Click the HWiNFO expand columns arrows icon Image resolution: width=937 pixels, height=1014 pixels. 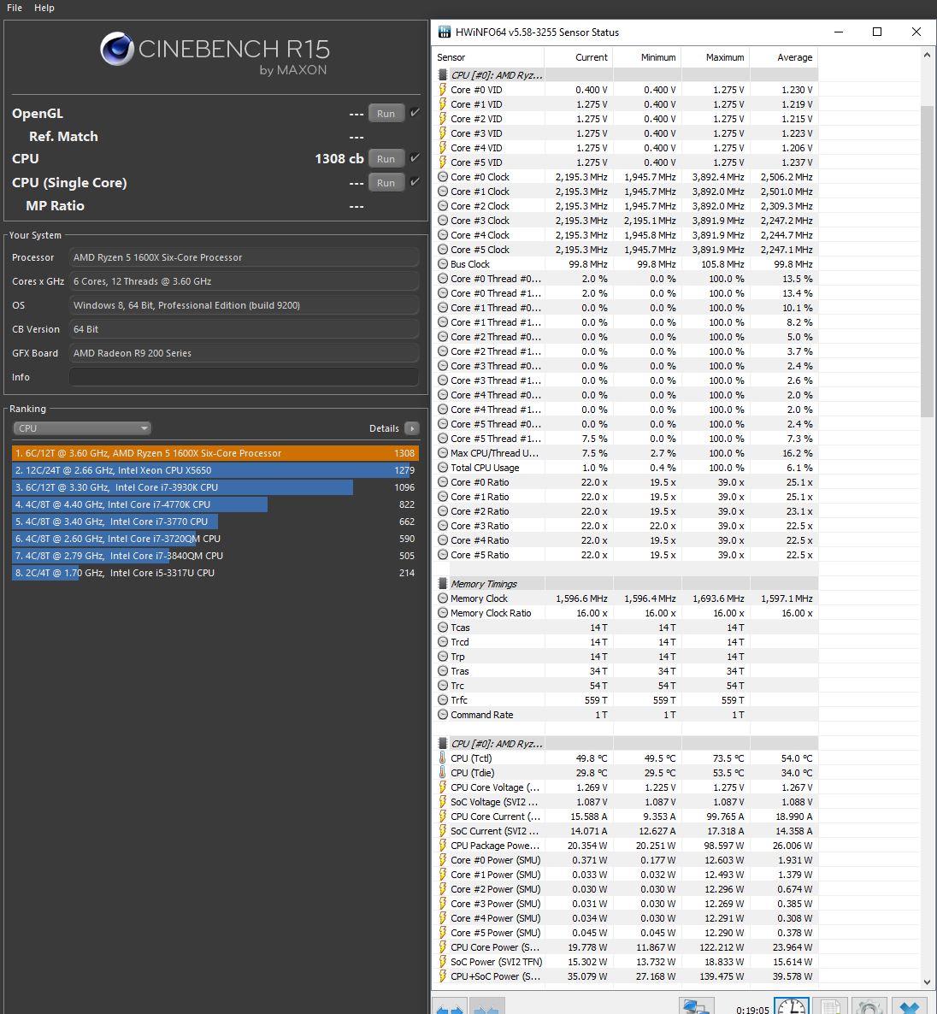coord(449,1007)
